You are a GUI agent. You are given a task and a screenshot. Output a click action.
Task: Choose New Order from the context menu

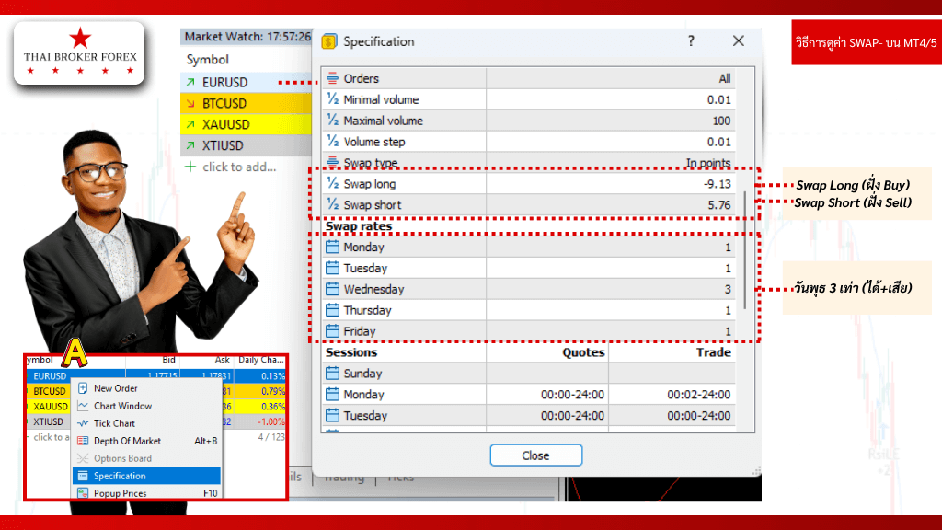tap(146, 388)
